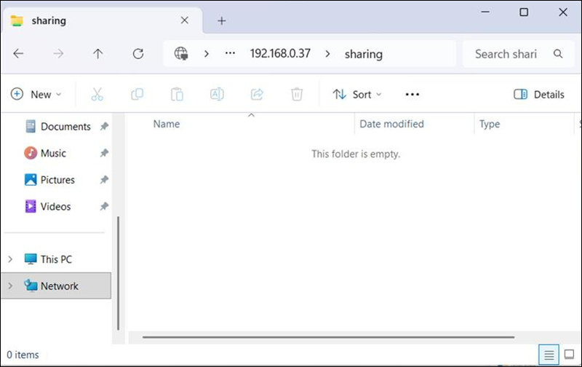Click the sharing breadcrumb in address bar
The image size is (582, 367).
coord(363,54)
